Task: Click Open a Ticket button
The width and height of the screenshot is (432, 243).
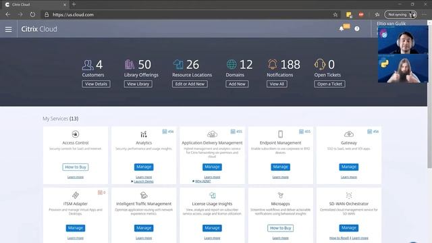Action: [x=329, y=84]
